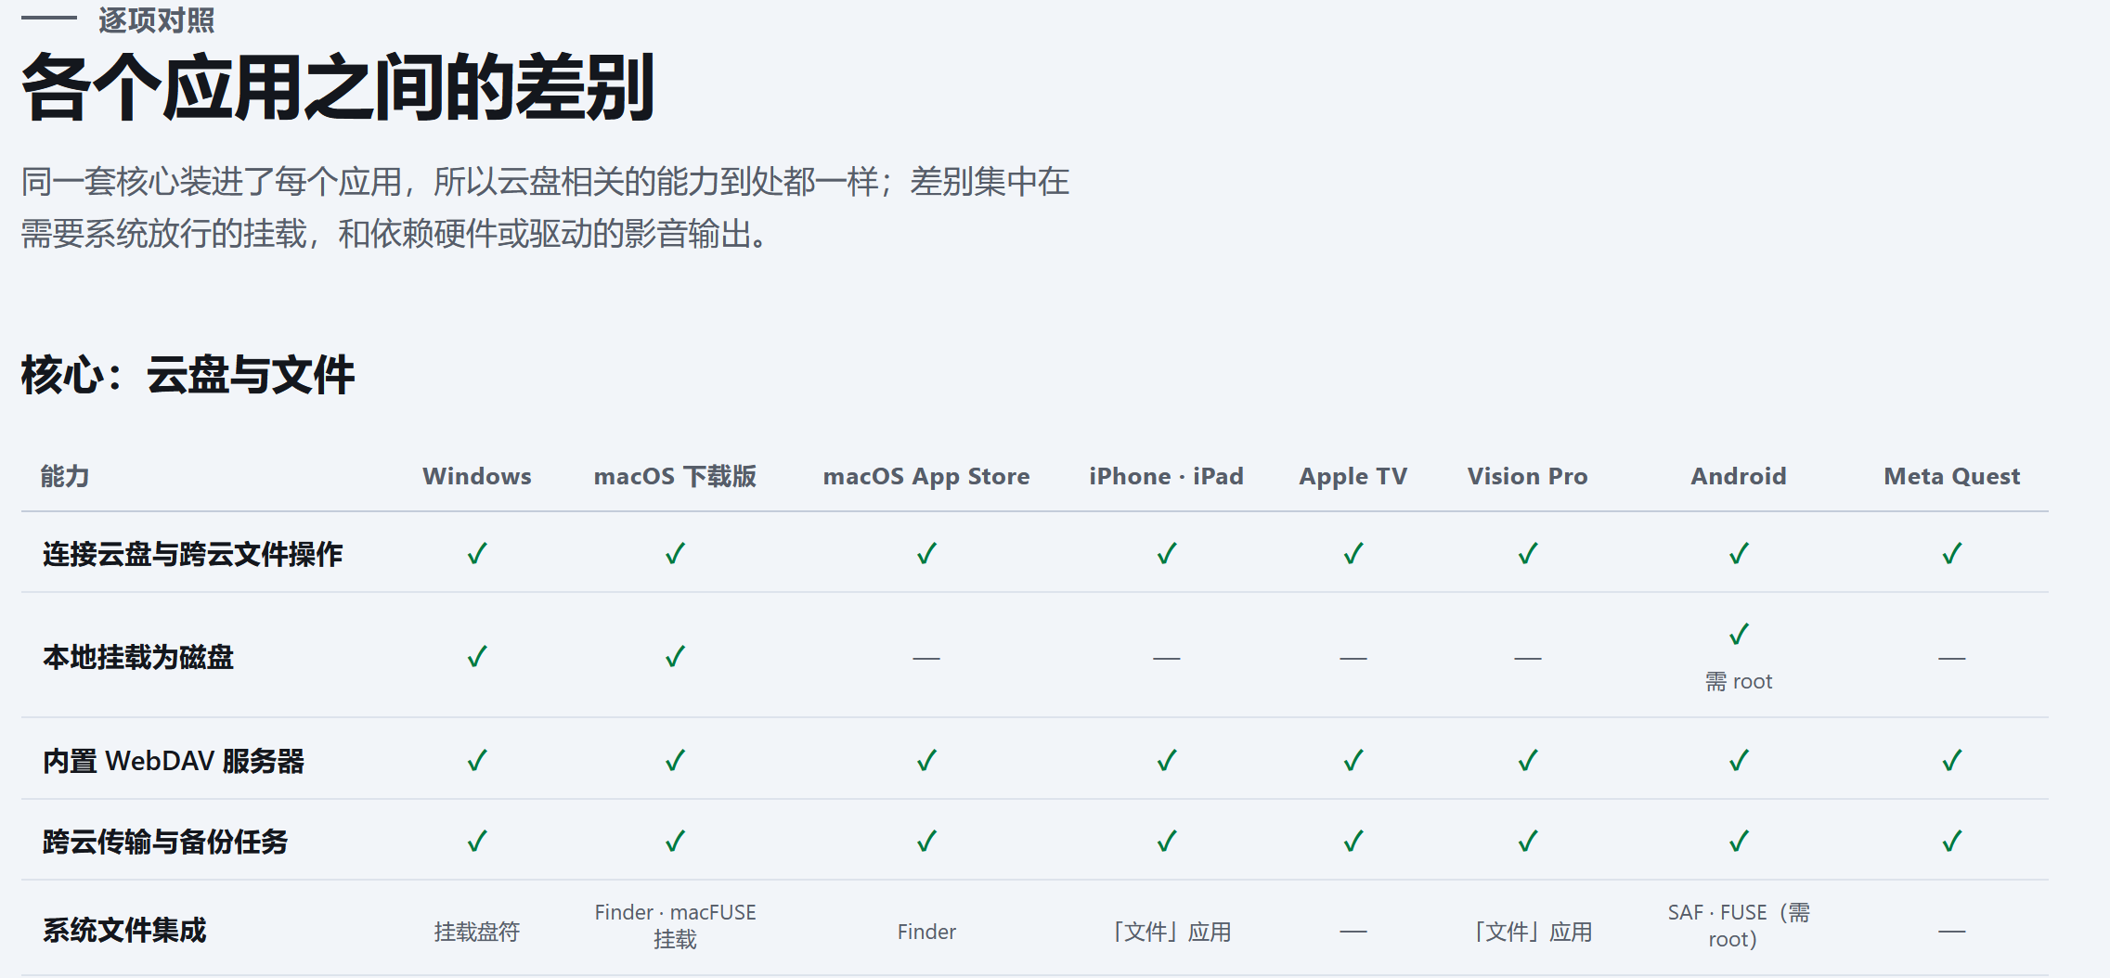Click the Meta Quest checkmark for 内置 WebDAV 服务器
The height and width of the screenshot is (978, 2110).
coord(1952,761)
